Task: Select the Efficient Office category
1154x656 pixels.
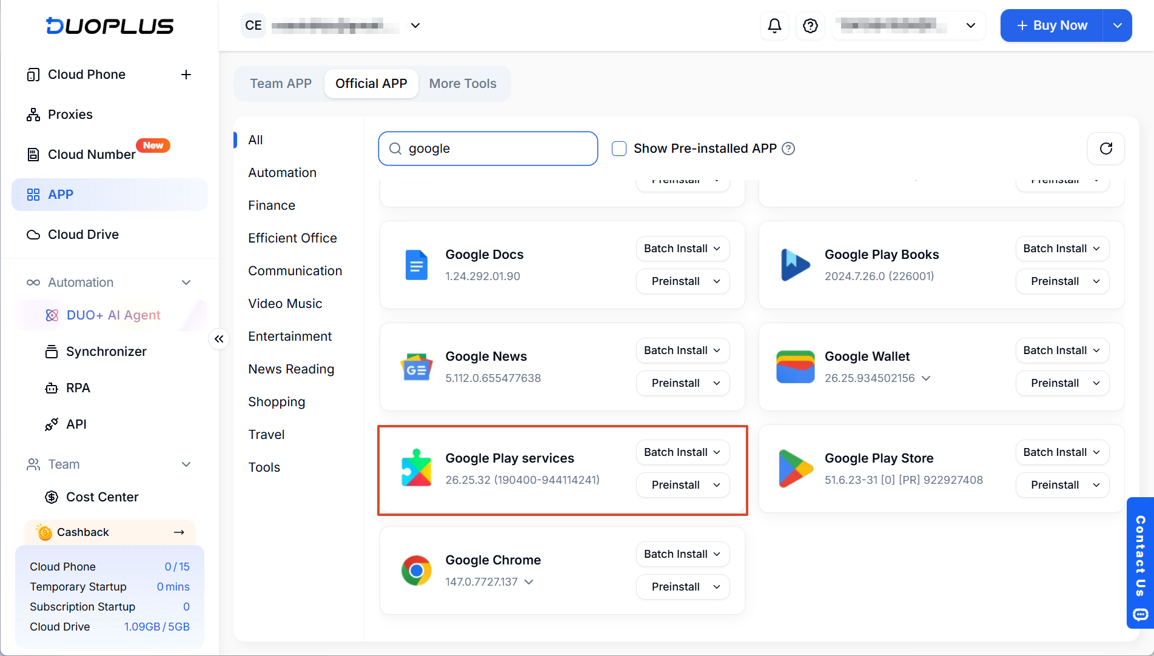Action: [x=292, y=238]
